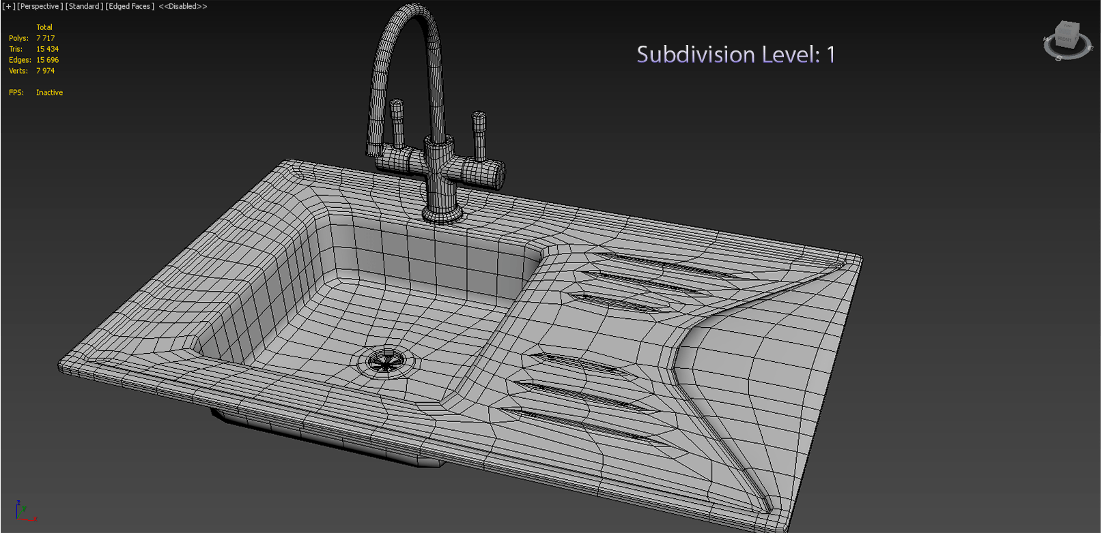Click the Polys count value 7 717
1102x533 pixels.
tap(45, 38)
